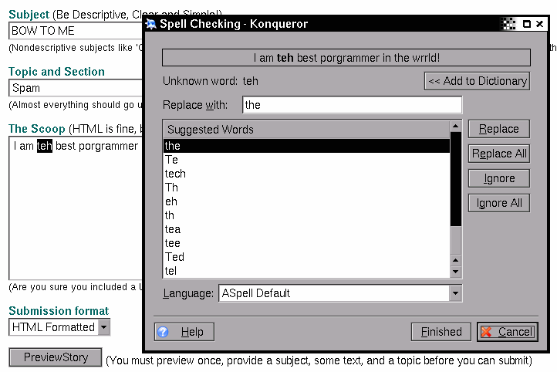Close the Spell Checking dialog window
The image size is (557, 372).
(x=539, y=24)
